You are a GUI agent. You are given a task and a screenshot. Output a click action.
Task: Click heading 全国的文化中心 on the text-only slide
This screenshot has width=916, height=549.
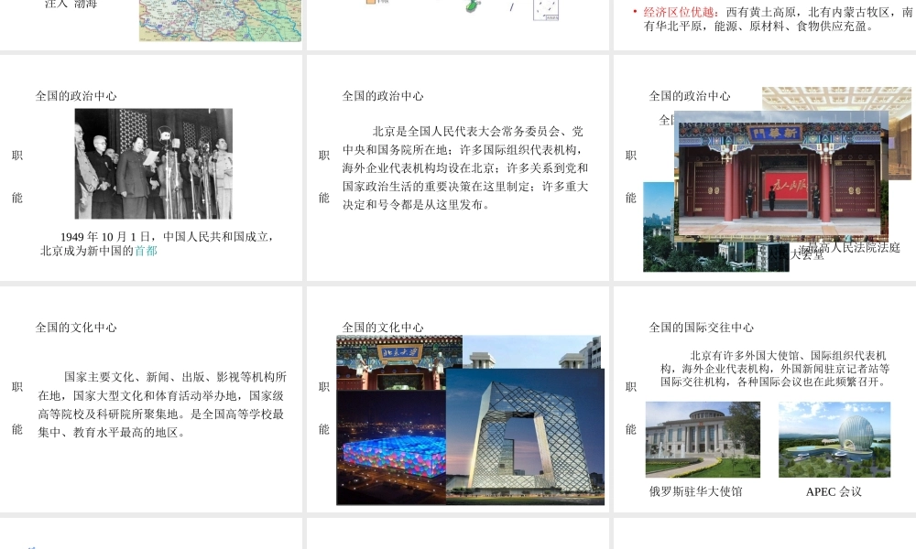point(76,328)
